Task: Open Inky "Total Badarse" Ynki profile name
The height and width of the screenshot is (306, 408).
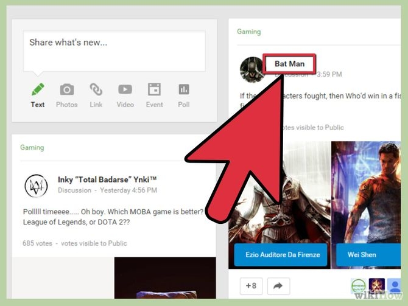Action: 107,179
